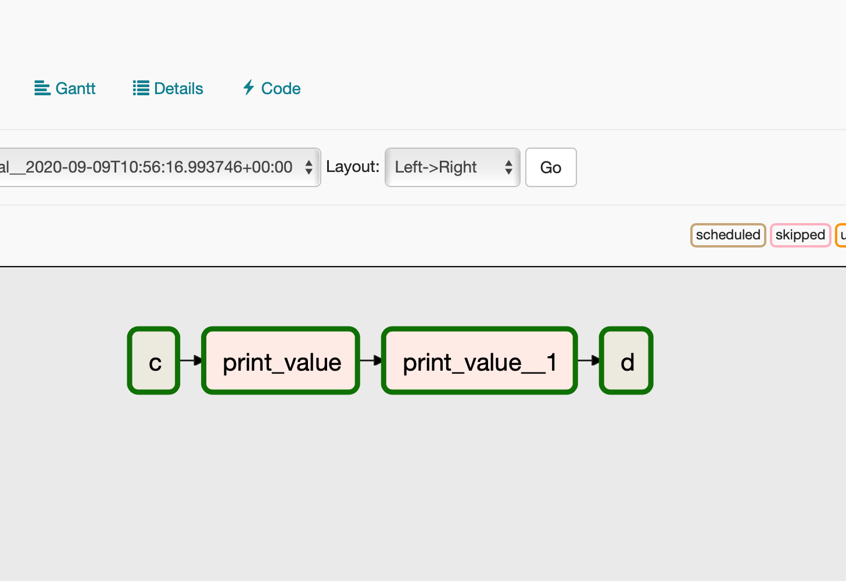
Task: Click task node d in graph
Action: (626, 360)
